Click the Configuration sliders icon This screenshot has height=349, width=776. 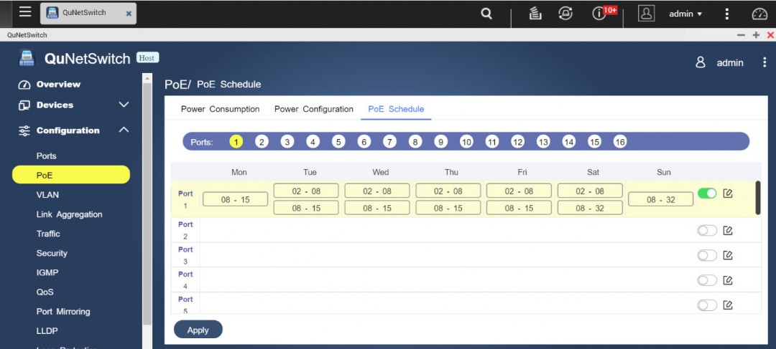coord(24,131)
